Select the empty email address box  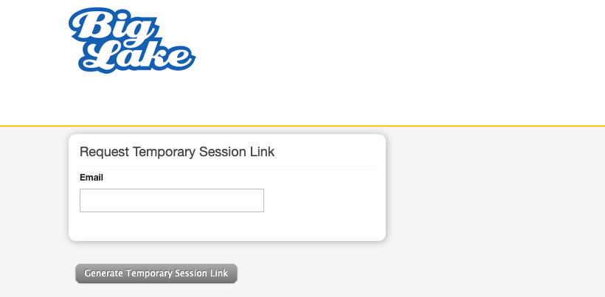point(171,200)
